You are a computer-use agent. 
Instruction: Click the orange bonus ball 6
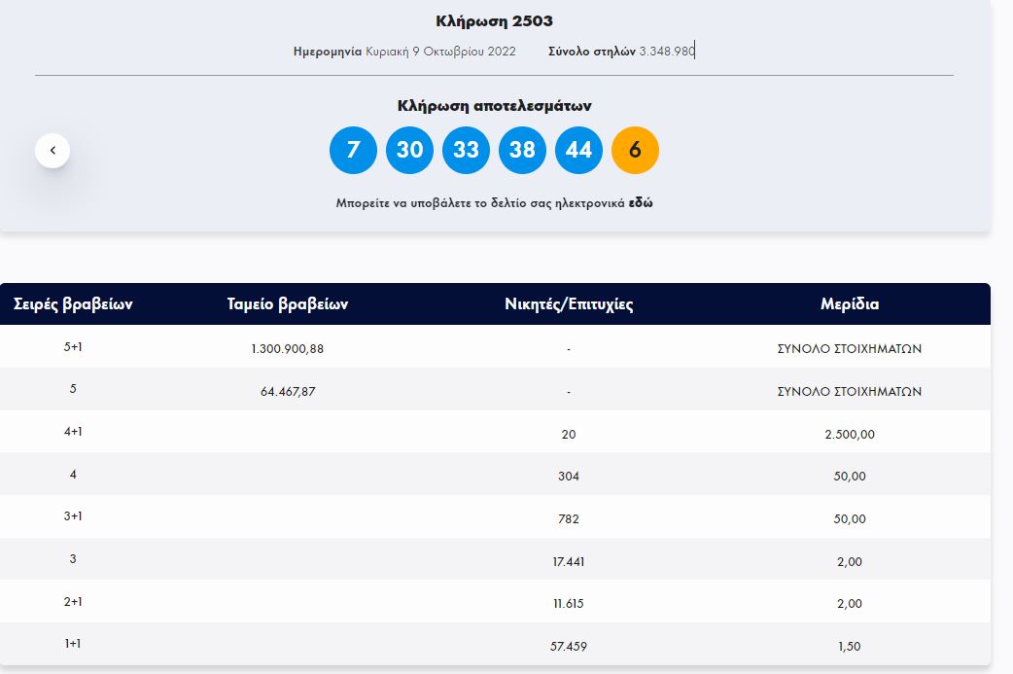[x=635, y=151]
